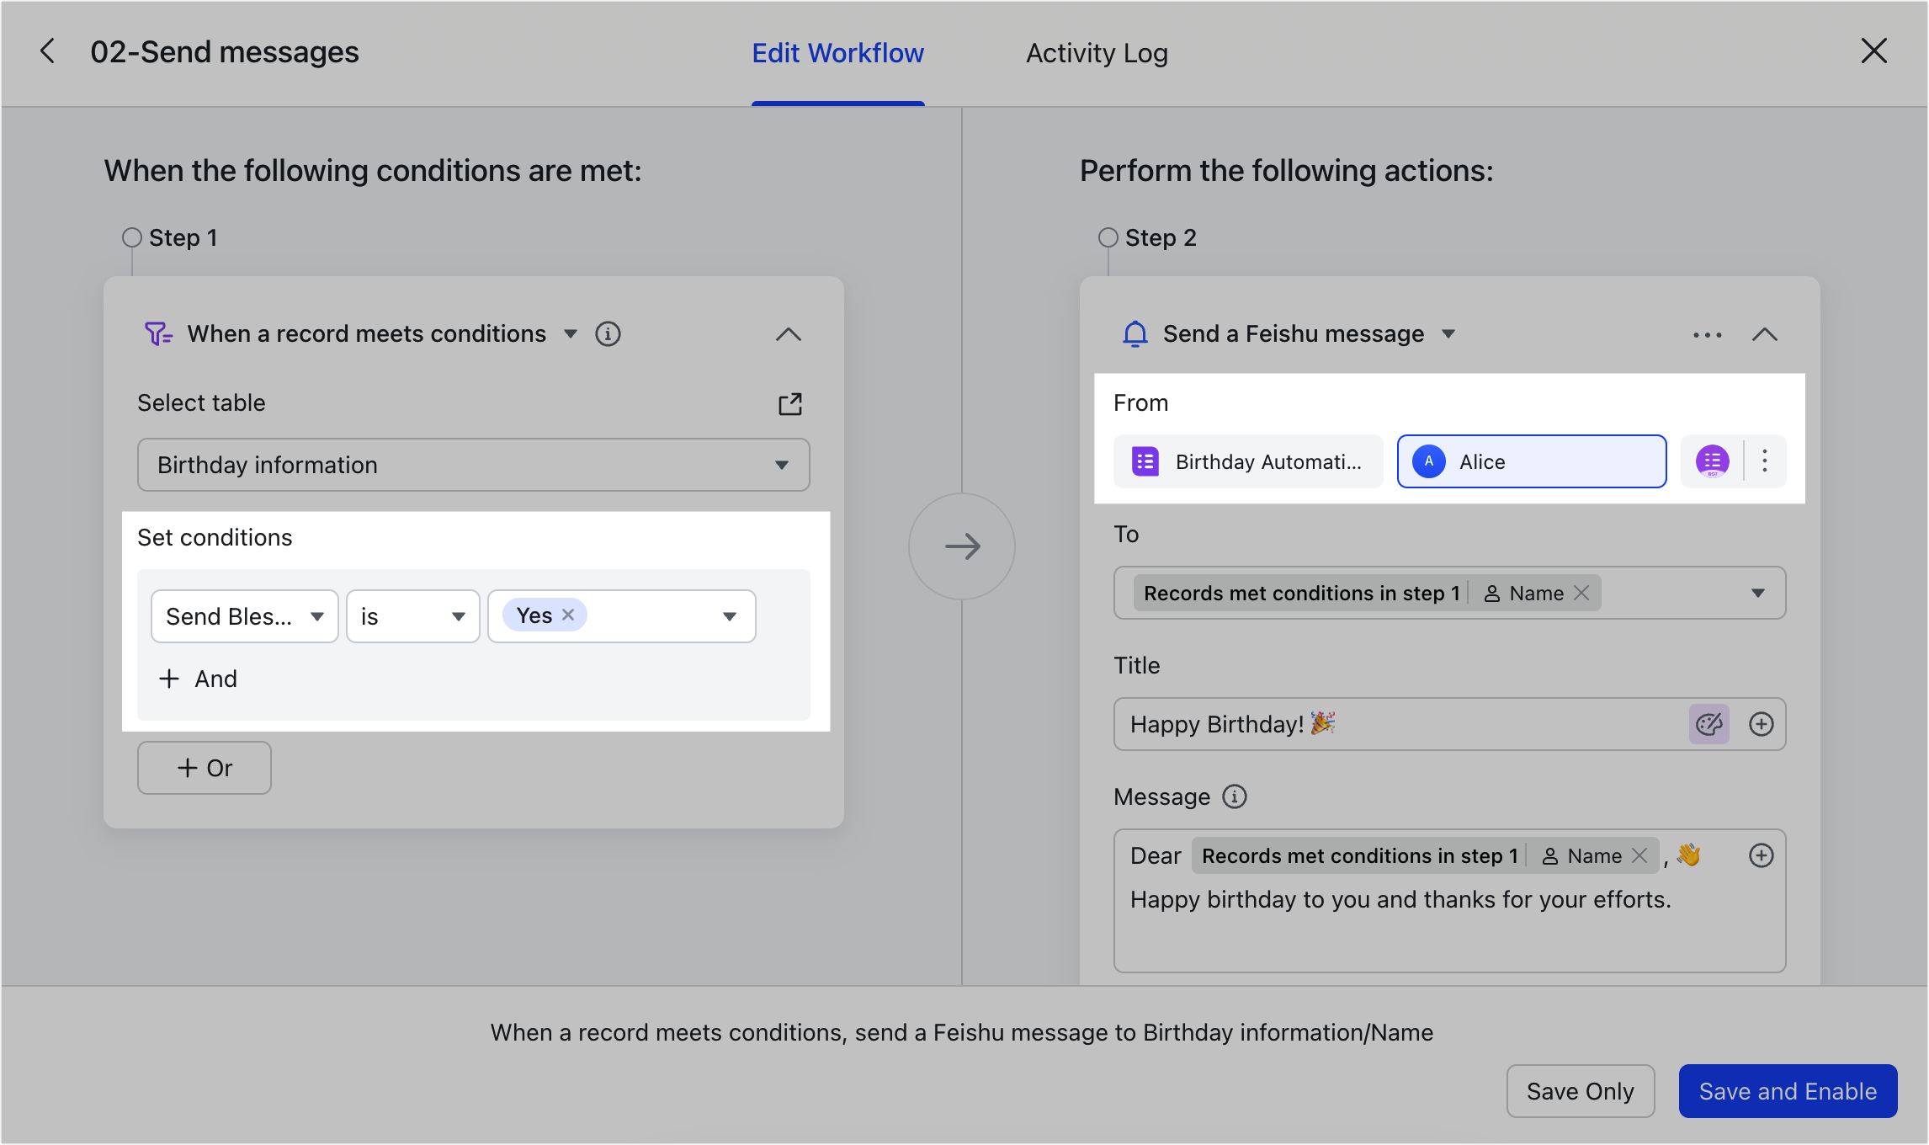Viewport: 1929px width, 1145px height.
Task: Expand the To recipients dropdown
Action: point(1757,593)
